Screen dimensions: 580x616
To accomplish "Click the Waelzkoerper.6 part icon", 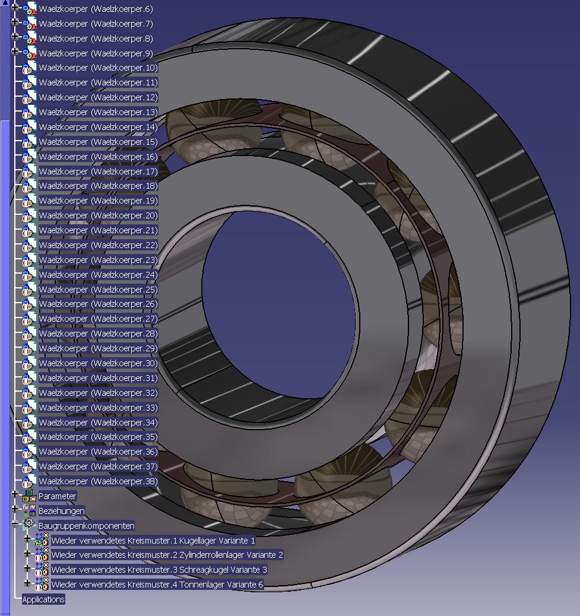I will [30, 9].
